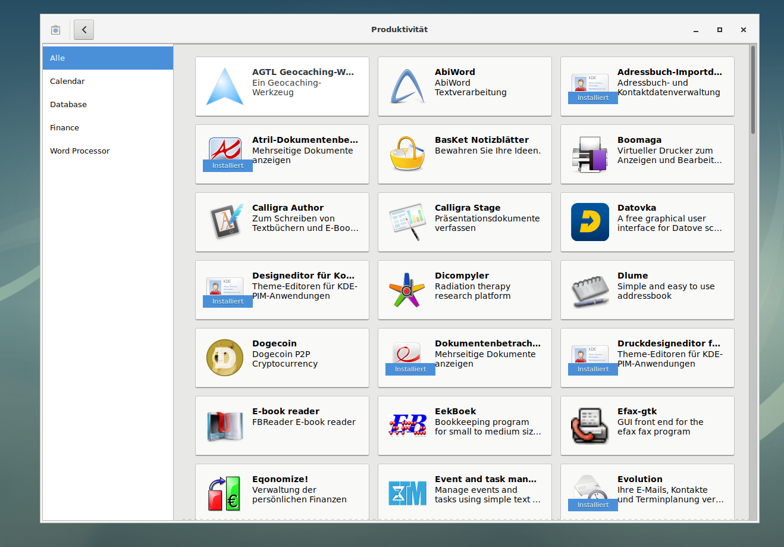Click the Calligra Stage presentation icon
This screenshot has height=547, width=784.
click(407, 222)
